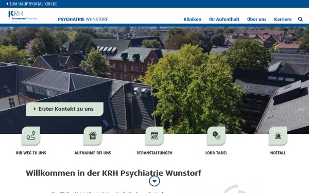309x193 pixels.
Task: Open the Kliniken menu
Action: (x=192, y=20)
